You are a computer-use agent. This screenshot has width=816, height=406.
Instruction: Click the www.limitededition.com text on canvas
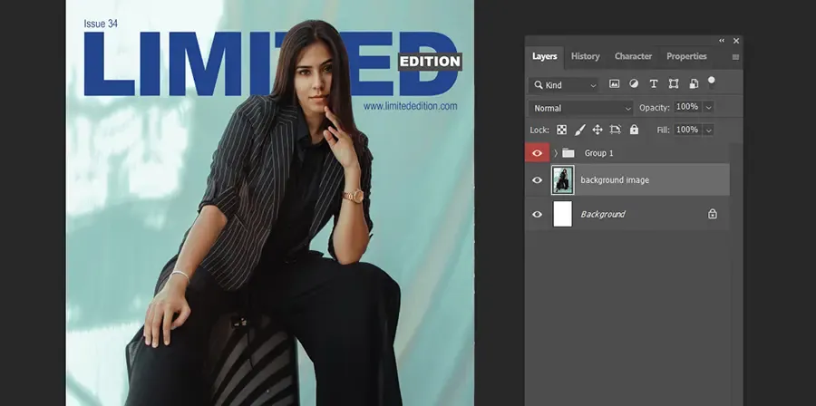[410, 106]
